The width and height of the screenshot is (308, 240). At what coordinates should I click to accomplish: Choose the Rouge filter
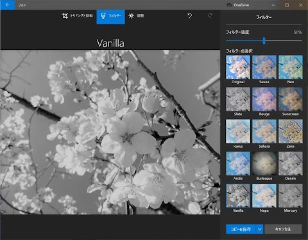[264, 99]
